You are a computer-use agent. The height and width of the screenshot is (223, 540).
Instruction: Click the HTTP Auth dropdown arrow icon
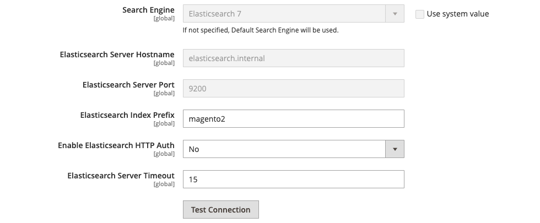pyautogui.click(x=395, y=149)
